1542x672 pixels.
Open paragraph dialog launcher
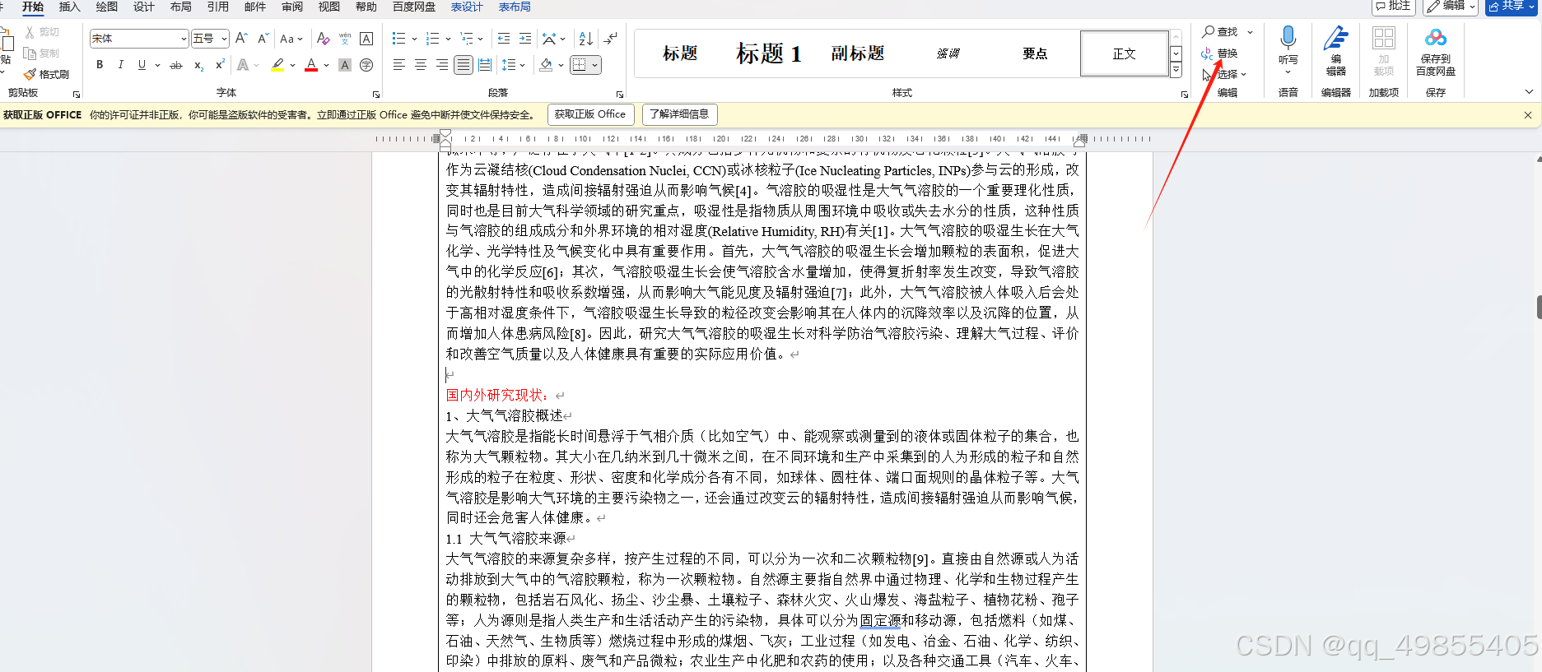pos(620,95)
